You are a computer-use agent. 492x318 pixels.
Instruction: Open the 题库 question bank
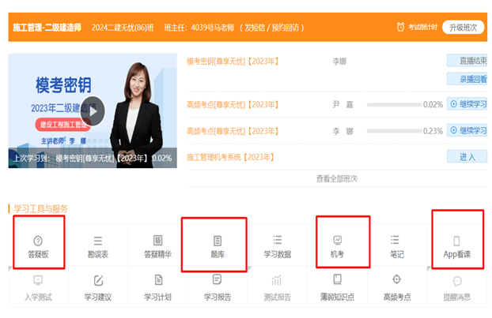[x=218, y=247]
